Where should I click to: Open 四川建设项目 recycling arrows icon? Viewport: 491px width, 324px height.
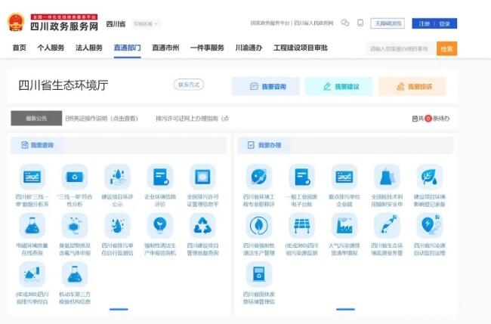pos(202,226)
